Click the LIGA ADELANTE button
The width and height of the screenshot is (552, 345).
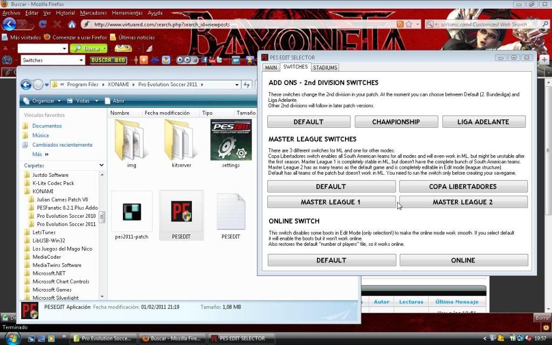[x=484, y=122]
